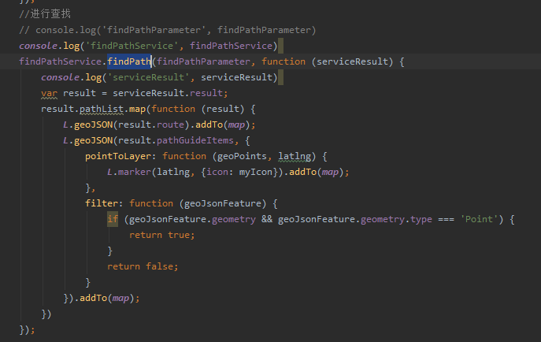This screenshot has height=342, width=541.
Task: Click the underlined 'pathList' identifier
Action: tap(102, 109)
